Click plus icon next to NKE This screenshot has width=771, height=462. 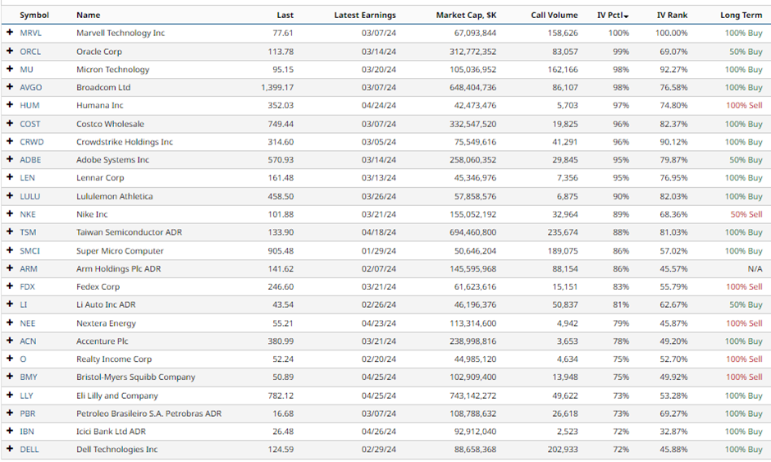point(10,214)
